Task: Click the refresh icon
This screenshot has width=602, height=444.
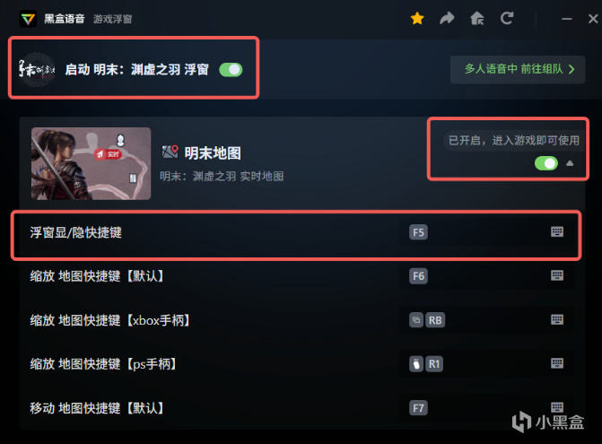Action: point(507,18)
